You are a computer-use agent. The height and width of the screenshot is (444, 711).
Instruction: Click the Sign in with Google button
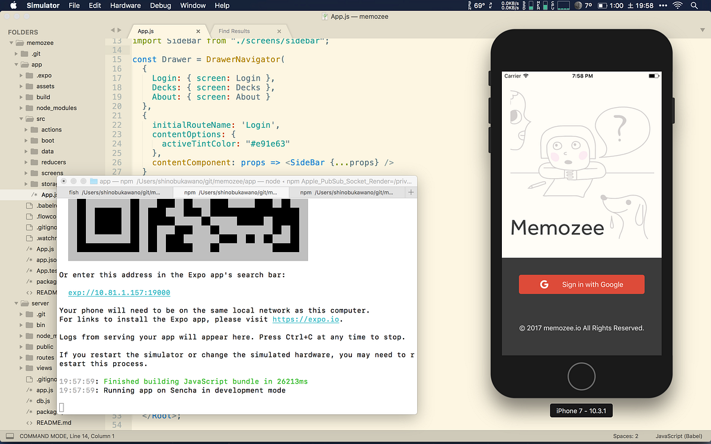tap(581, 284)
